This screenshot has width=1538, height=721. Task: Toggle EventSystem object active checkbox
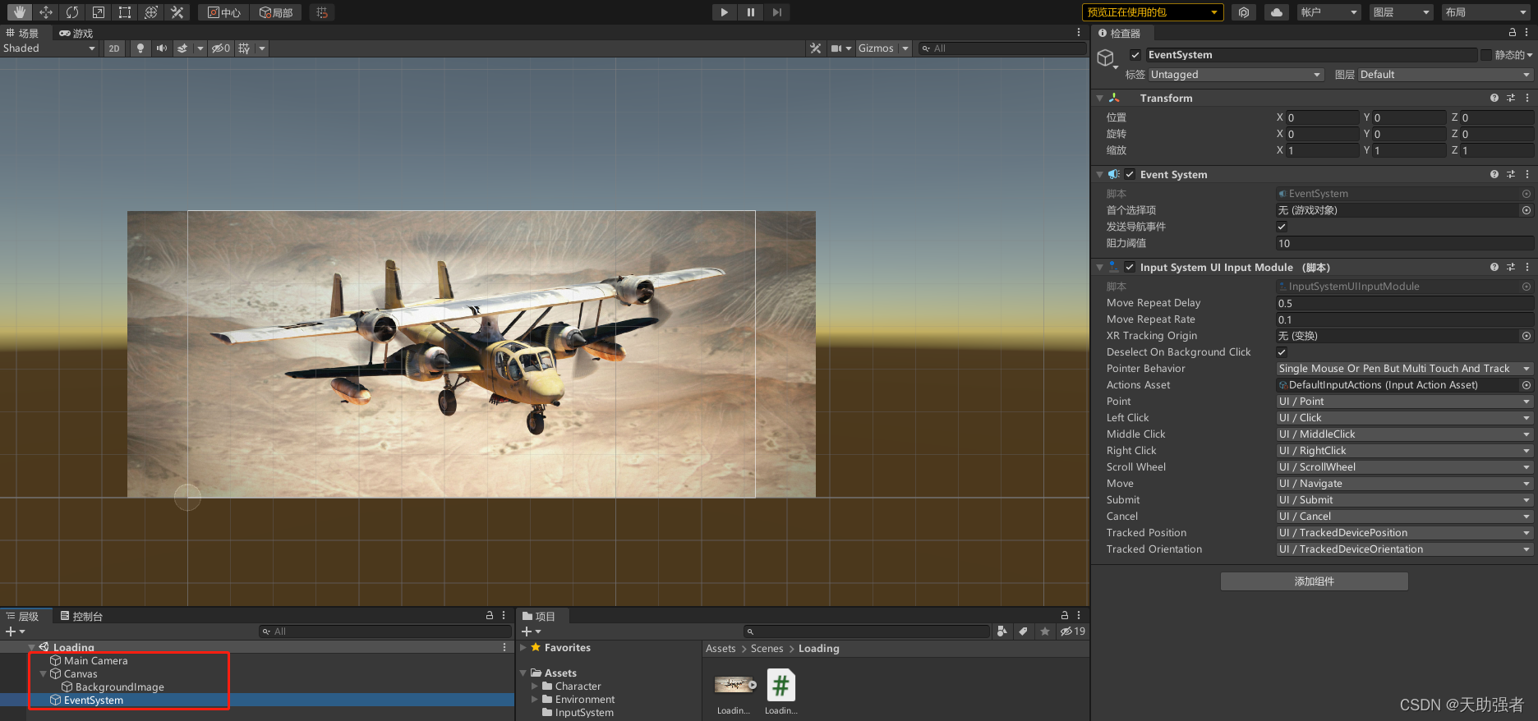1135,55
